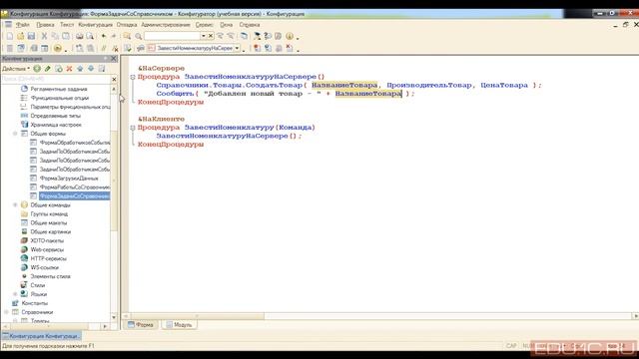Save using the floppy disk icon
639x359 pixels.
point(31,36)
